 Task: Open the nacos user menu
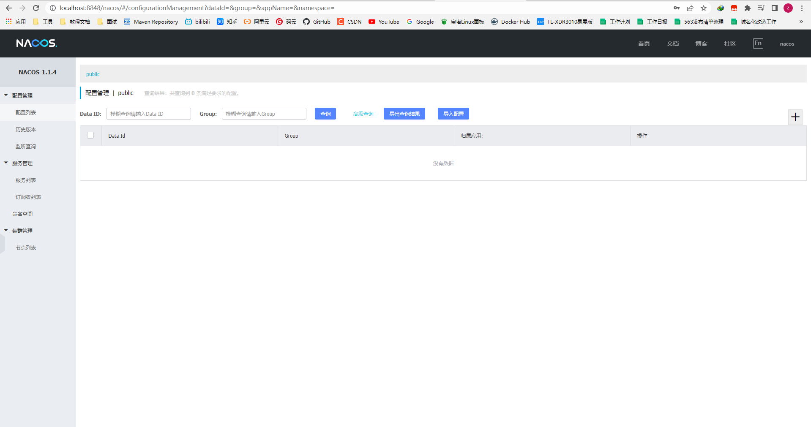coord(787,44)
